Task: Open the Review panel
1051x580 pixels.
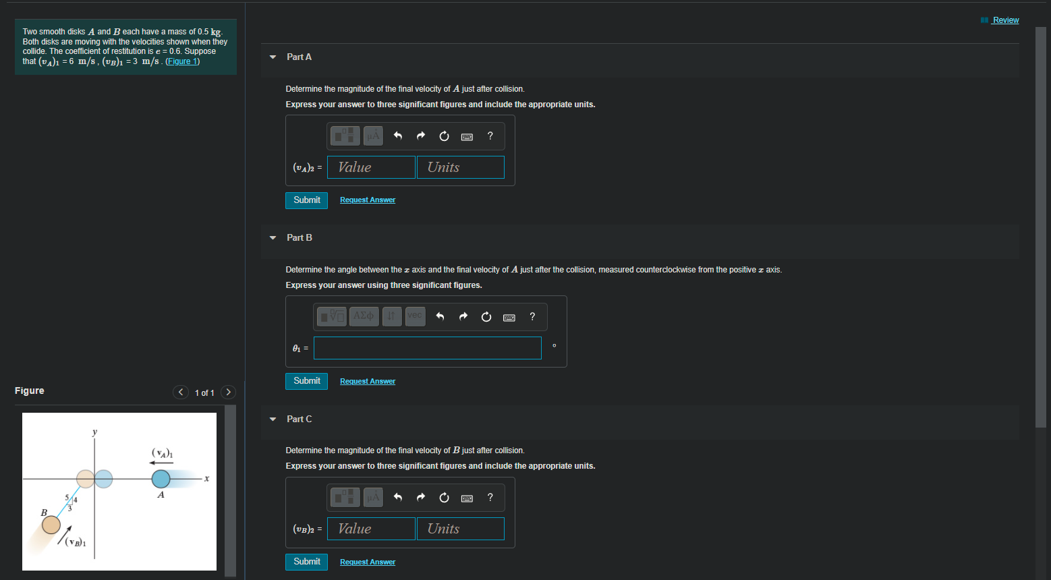Action: [1004, 20]
